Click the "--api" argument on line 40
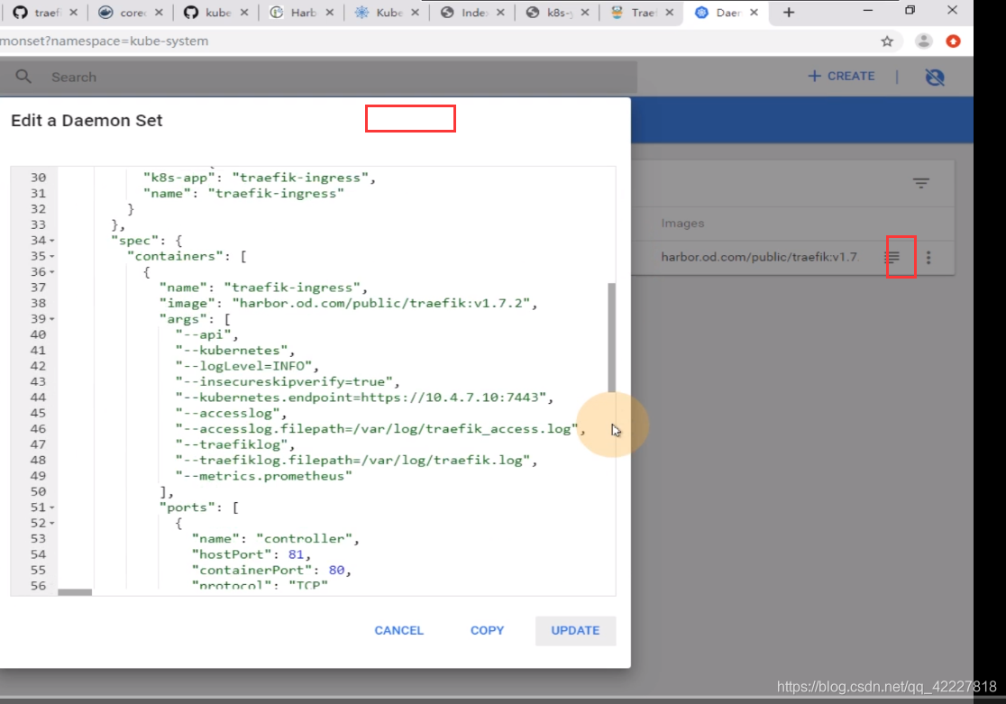1006x704 pixels. (204, 335)
